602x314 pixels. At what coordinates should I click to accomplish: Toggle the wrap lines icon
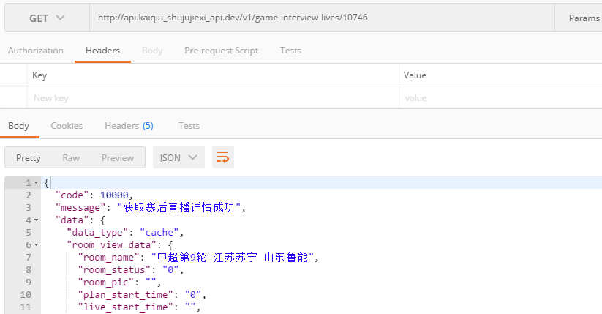pos(222,158)
